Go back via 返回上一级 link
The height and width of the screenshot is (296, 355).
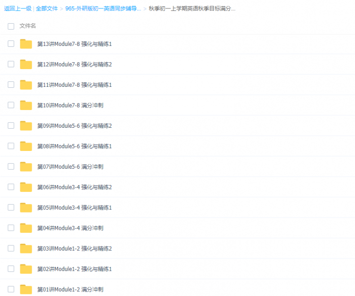(18, 8)
